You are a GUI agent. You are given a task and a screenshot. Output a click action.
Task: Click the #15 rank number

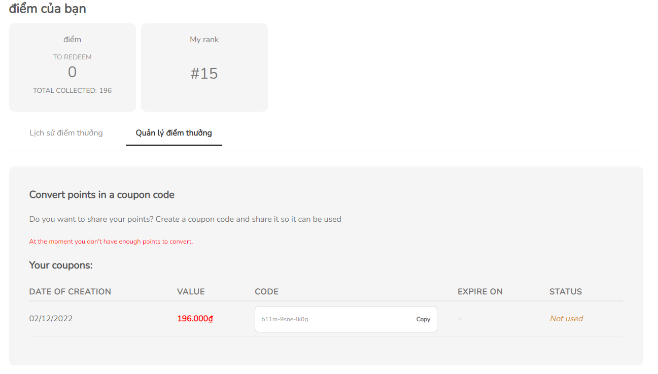(204, 74)
